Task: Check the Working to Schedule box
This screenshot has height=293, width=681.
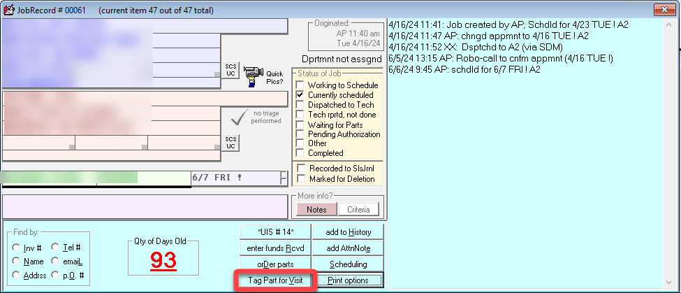Action: 300,85
